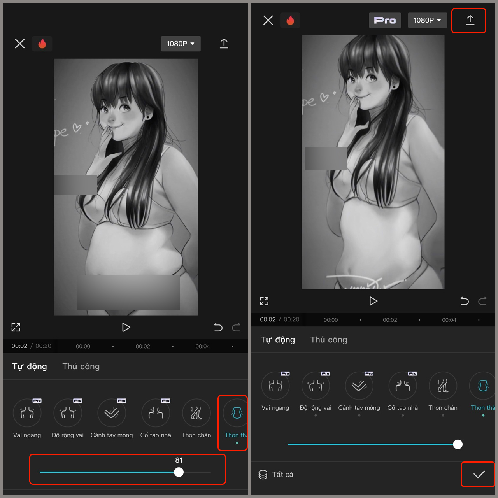Screen dimensions: 498x498
Task: Select Cánh tay mỏng tool in right screen
Action: pos(359,391)
